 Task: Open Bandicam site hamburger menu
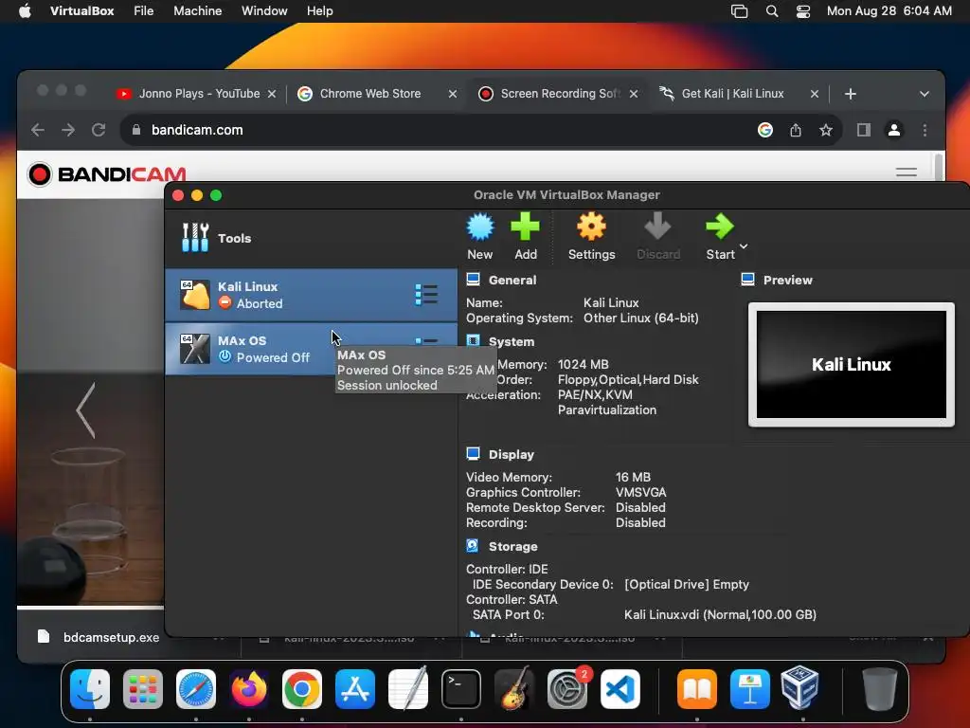point(907,173)
